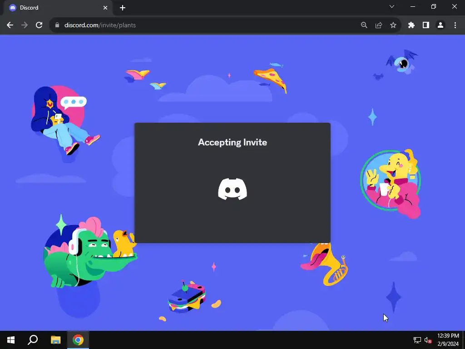The height and width of the screenshot is (349, 465).
Task: Share this page using the share icon
Action: pos(379,25)
